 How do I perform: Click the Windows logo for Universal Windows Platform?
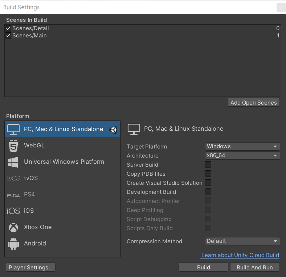pyautogui.click(x=13, y=162)
